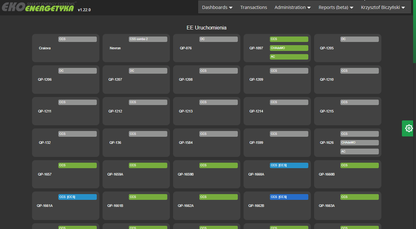This screenshot has height=229, width=416.
Task: Select the green CCS badge on QP-1657
Action: tap(77, 165)
